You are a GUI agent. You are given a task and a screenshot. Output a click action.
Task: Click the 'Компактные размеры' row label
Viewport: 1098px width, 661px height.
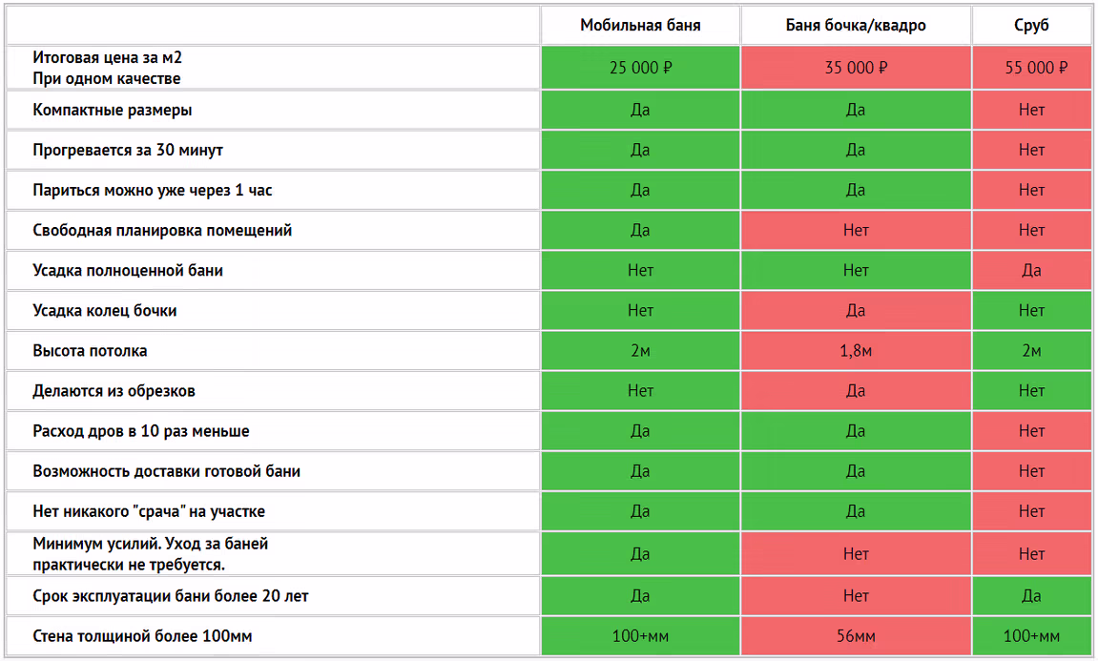113,110
